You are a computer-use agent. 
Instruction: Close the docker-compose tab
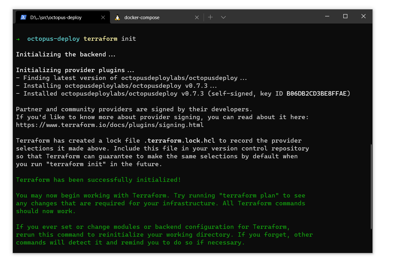pyautogui.click(x=197, y=18)
